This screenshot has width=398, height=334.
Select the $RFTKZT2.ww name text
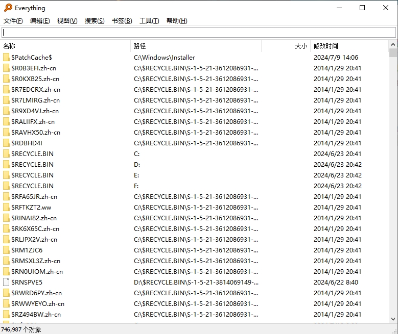click(x=31, y=208)
